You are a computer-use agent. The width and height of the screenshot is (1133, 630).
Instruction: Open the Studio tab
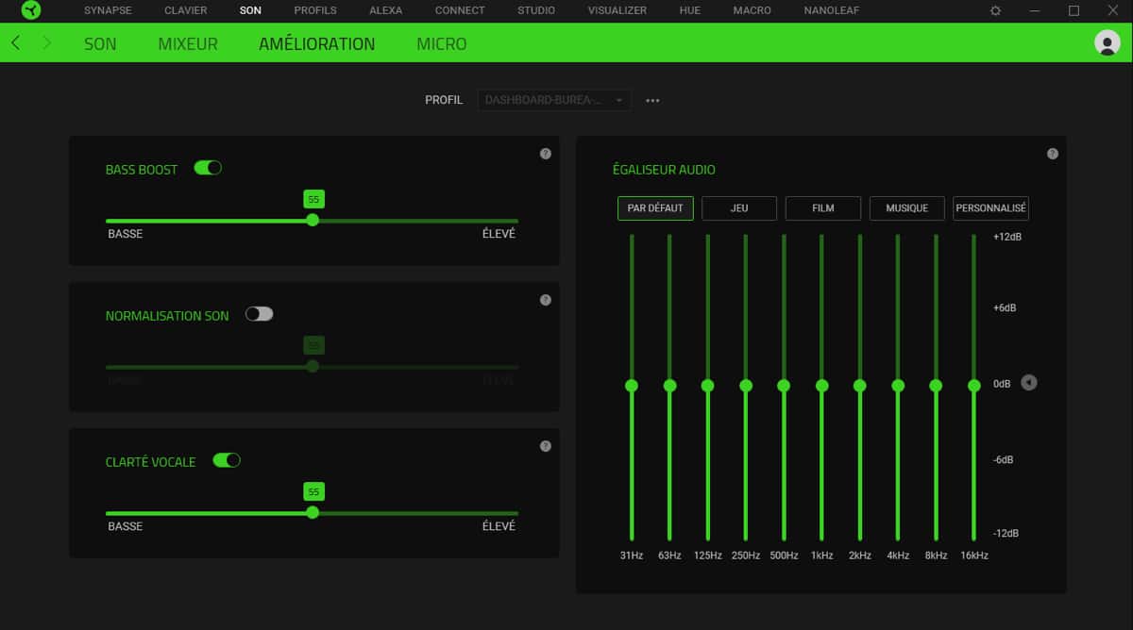click(x=536, y=10)
